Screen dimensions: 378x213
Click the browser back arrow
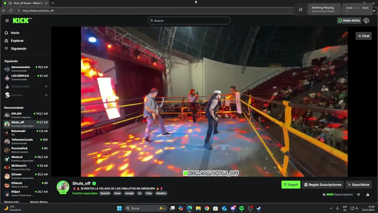4,11
